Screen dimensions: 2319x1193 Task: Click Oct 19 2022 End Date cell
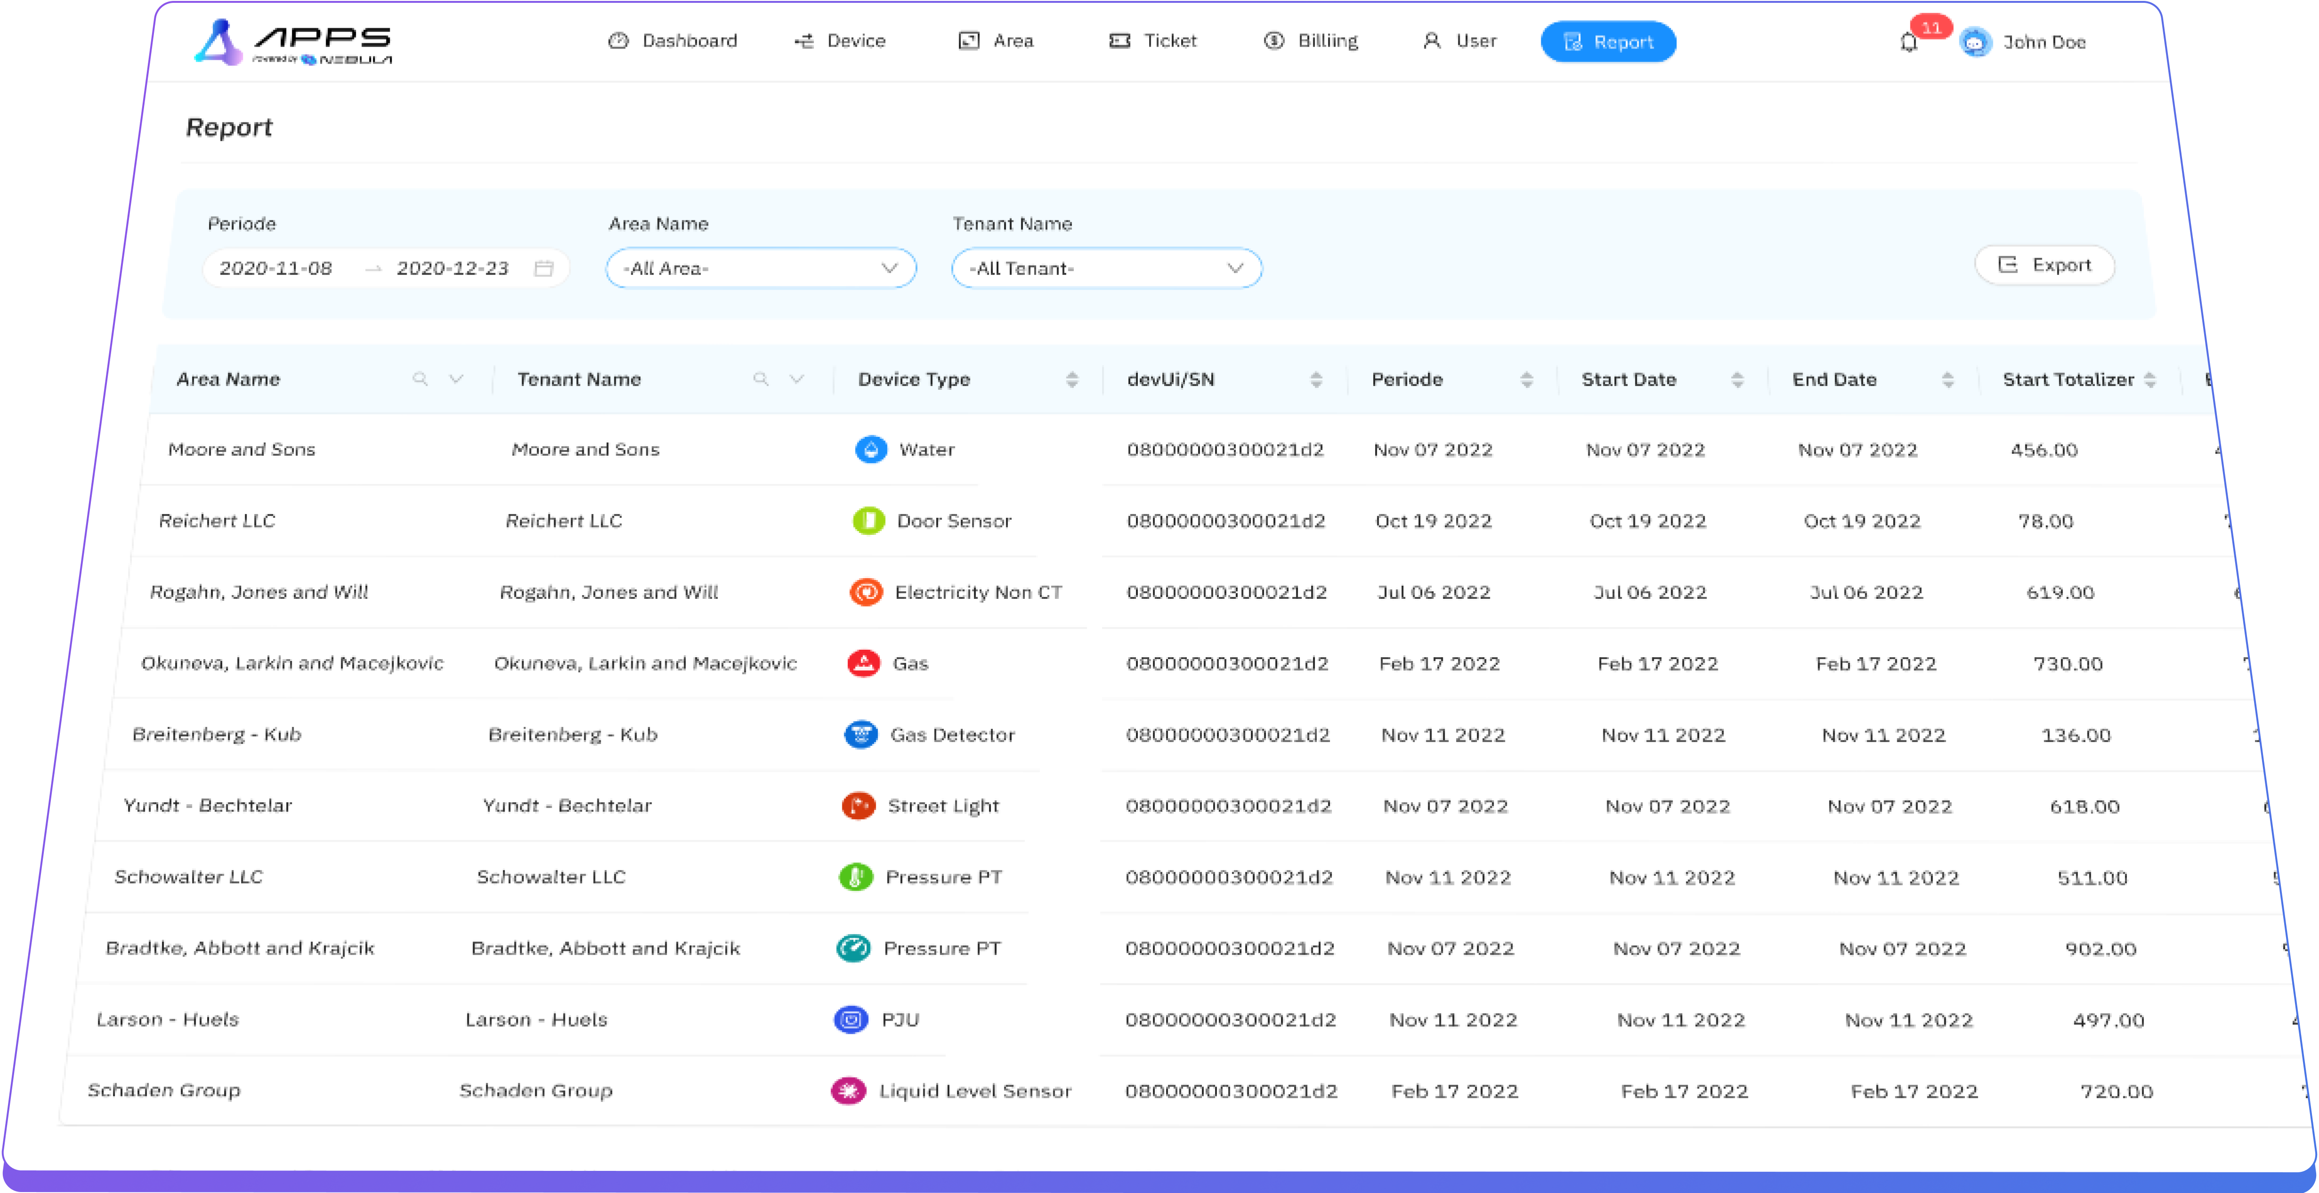coord(1862,520)
